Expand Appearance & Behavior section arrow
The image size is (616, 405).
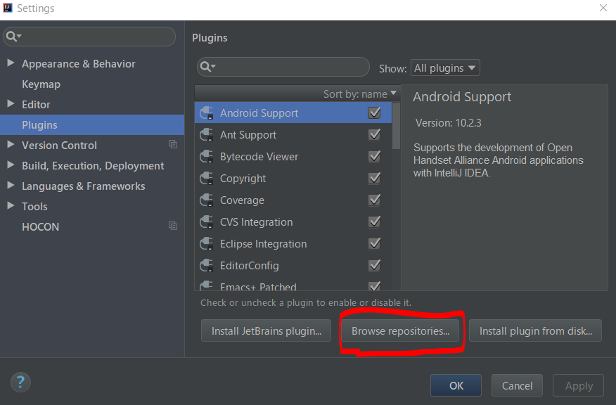(x=11, y=63)
